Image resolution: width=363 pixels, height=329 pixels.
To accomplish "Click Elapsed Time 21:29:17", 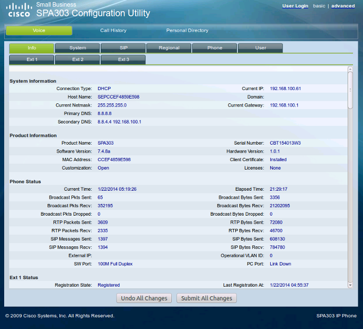I will tap(278, 189).
